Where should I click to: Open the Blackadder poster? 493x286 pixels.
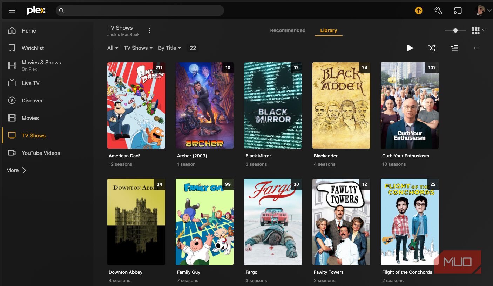(341, 105)
